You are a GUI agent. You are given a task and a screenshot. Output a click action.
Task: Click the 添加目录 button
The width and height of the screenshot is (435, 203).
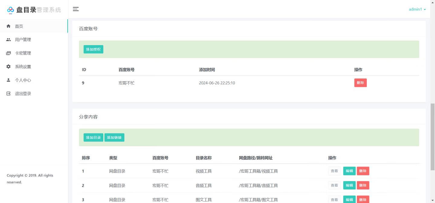[x=93, y=137]
